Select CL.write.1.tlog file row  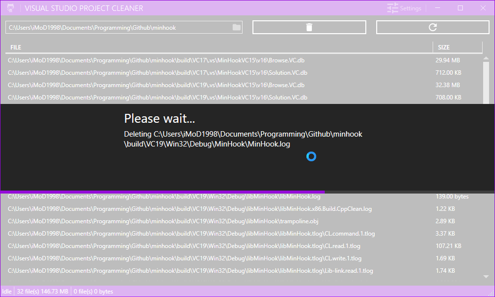click(244, 258)
